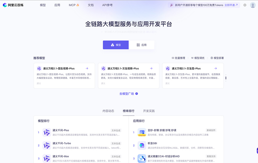Screen dimensions: 258x163
Task: Open 通义千问-Max ranking entry title
Action: (61, 156)
